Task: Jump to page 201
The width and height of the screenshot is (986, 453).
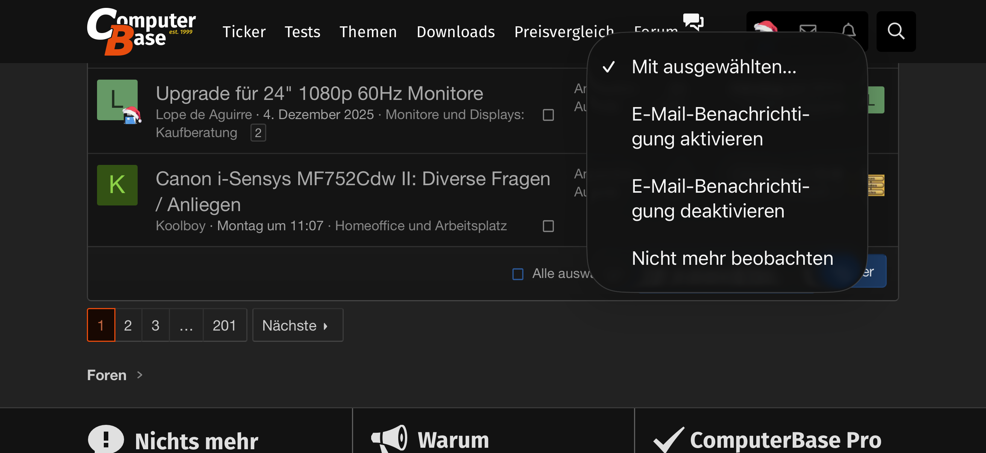Action: (224, 325)
